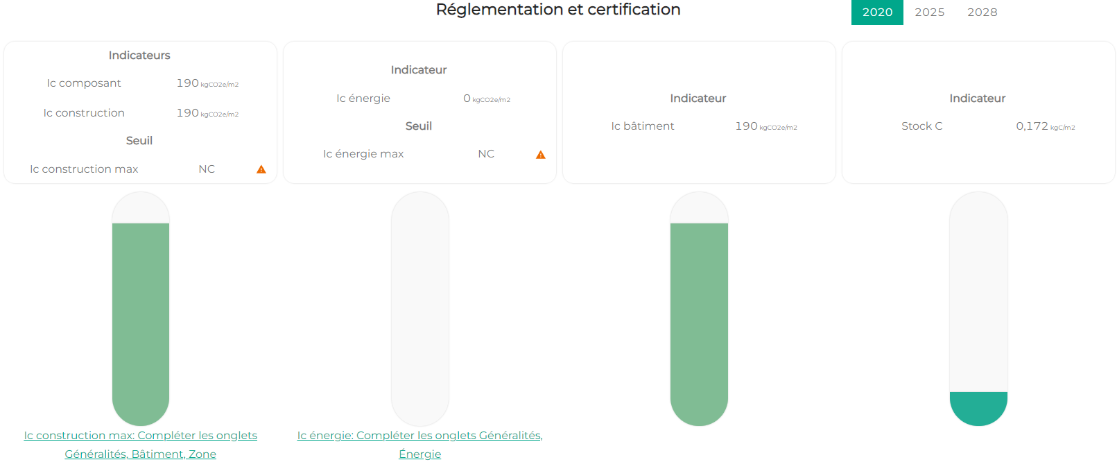Select the 2025 threshold tab
This screenshot has width=1117, height=469.
point(929,12)
